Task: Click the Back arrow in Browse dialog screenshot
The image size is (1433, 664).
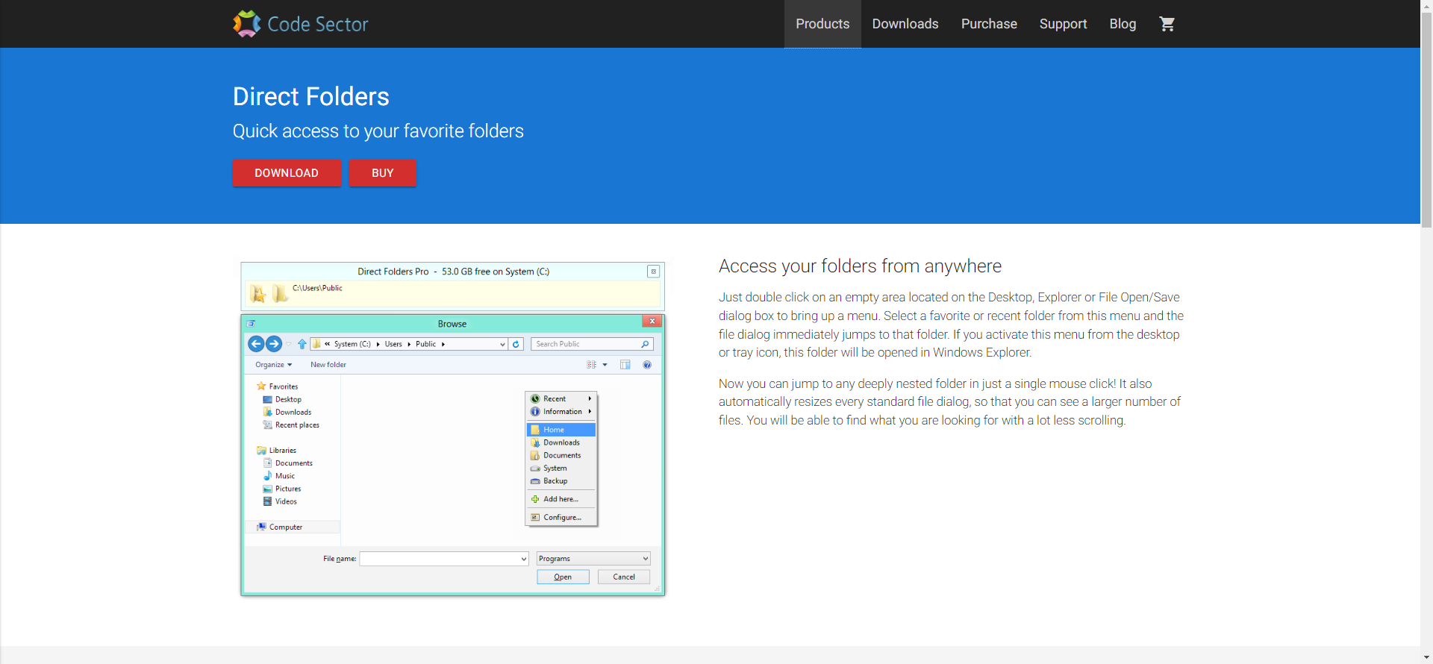Action: point(256,344)
